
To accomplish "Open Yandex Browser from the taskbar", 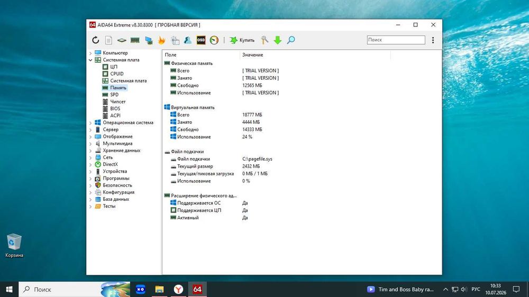I will tap(178, 289).
